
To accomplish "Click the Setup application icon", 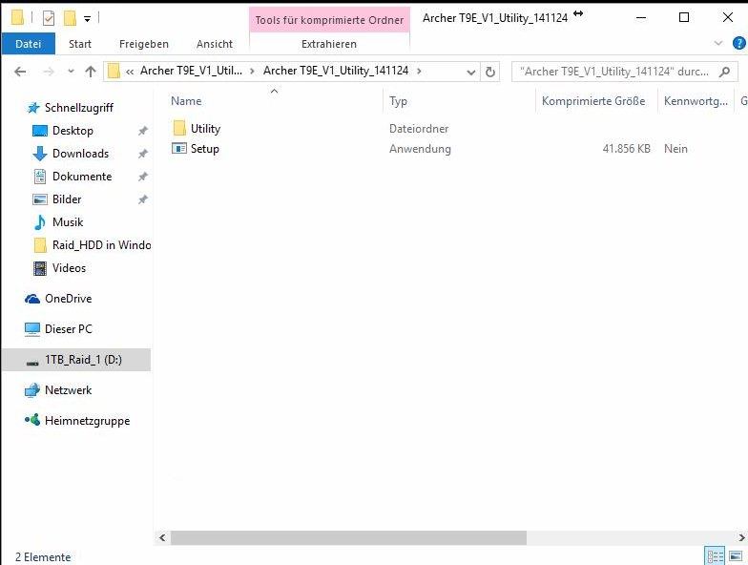I will tap(179, 149).
